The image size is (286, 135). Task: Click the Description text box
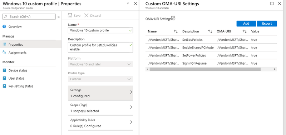[x=100, y=47]
